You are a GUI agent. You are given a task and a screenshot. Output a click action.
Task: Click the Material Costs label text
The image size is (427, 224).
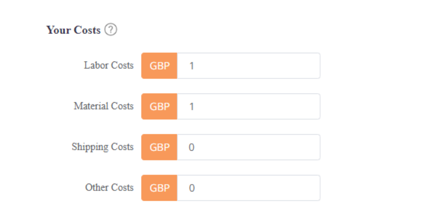pyautogui.click(x=103, y=106)
